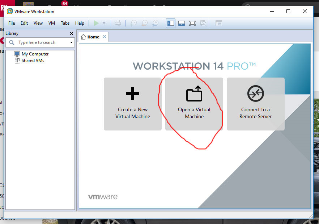Open the VM menu

coord(51,23)
